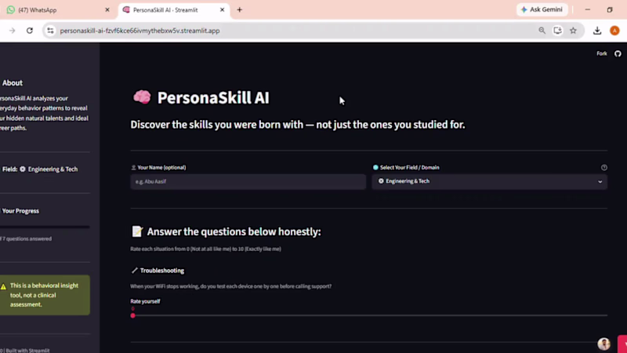Click the sidebar progress bar
Viewport: 627px width, 353px height.
(x=45, y=227)
